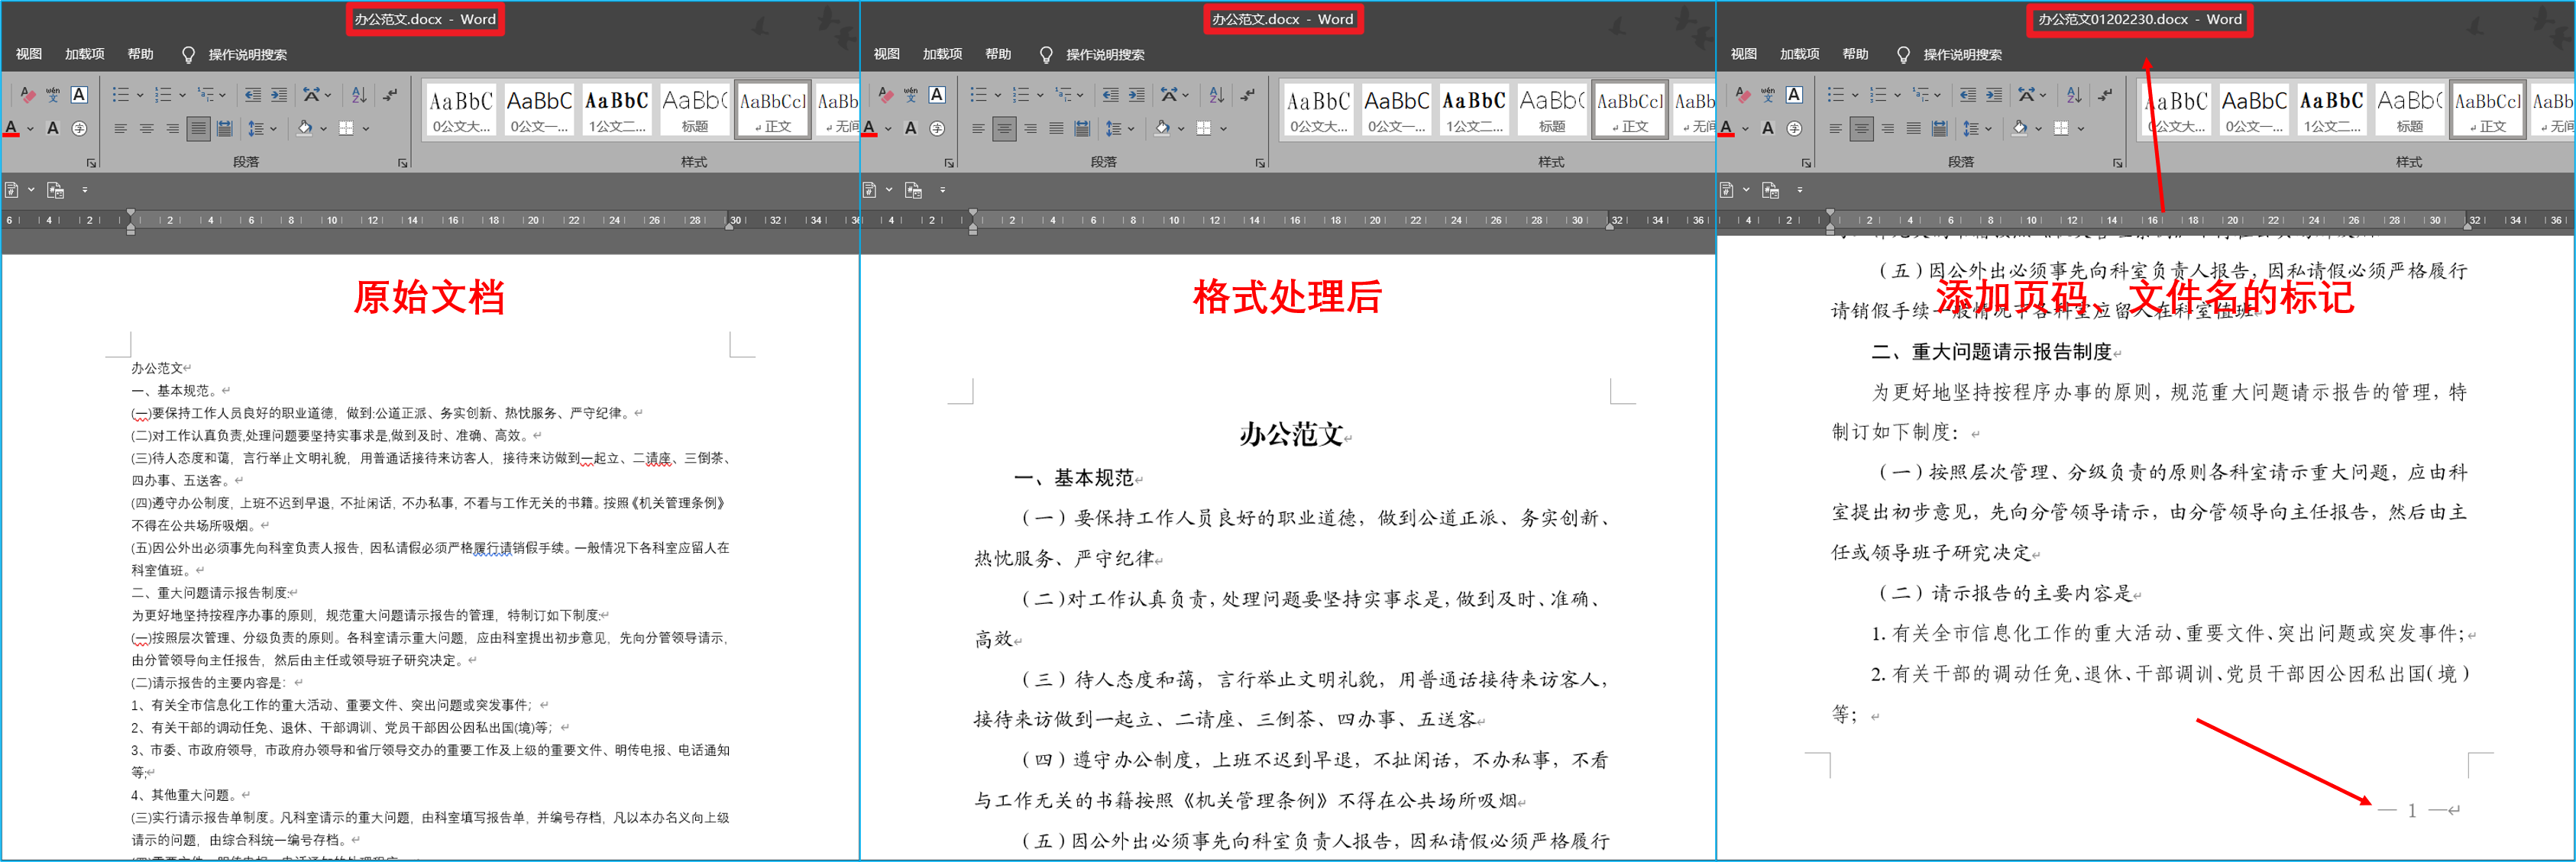
Task: Toggle center alignment in the middle document
Action: coord(1005,131)
